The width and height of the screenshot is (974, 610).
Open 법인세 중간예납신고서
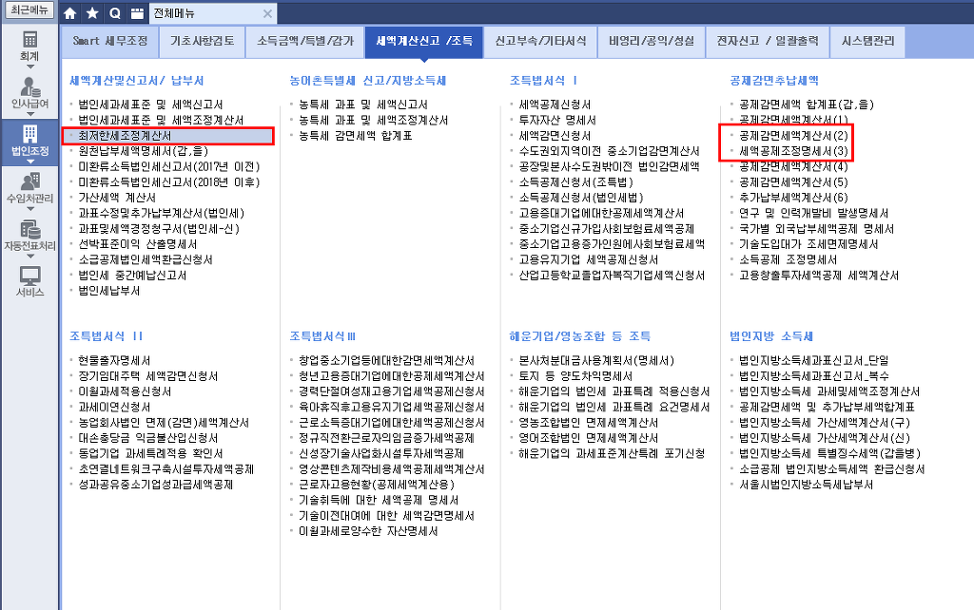(132, 275)
